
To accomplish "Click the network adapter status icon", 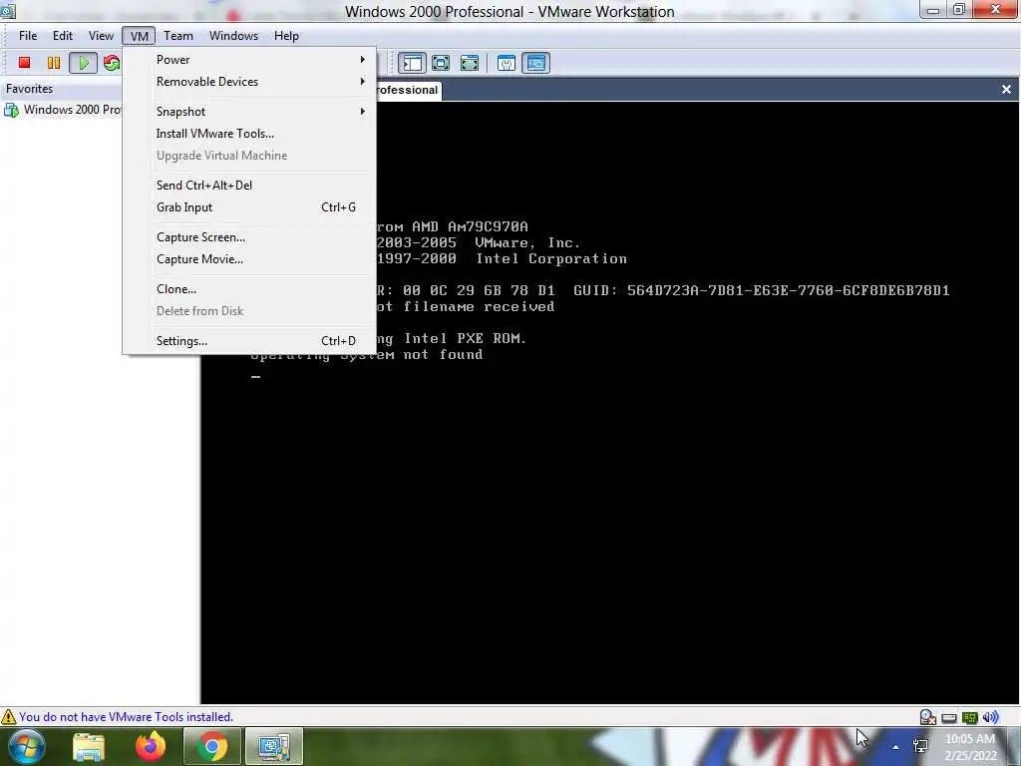I will click(x=969, y=718).
